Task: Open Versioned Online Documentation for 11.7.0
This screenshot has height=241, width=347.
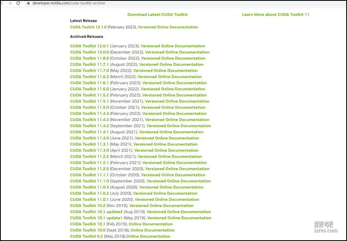Action: click(x=166, y=71)
